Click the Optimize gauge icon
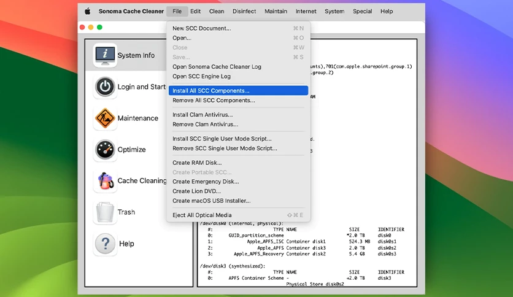Viewport: 513px width, 297px height. (x=105, y=150)
